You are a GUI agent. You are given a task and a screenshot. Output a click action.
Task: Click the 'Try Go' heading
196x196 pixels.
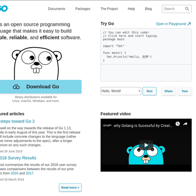click(107, 24)
